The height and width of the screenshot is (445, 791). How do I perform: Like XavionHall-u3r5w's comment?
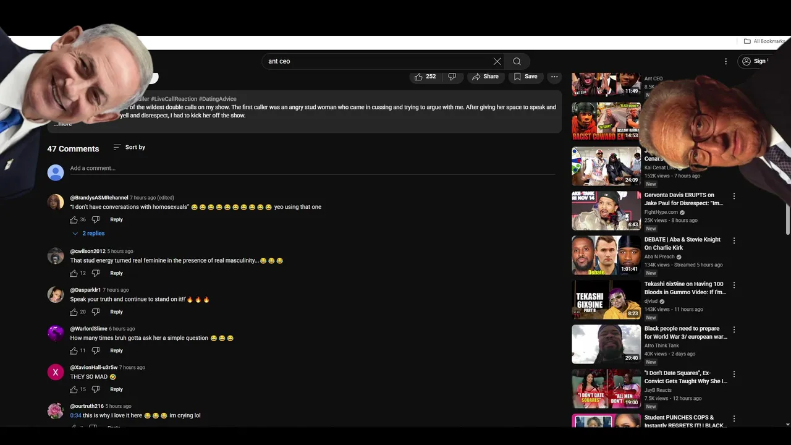click(x=74, y=389)
